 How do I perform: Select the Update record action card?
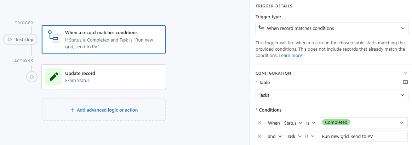pyautogui.click(x=104, y=77)
